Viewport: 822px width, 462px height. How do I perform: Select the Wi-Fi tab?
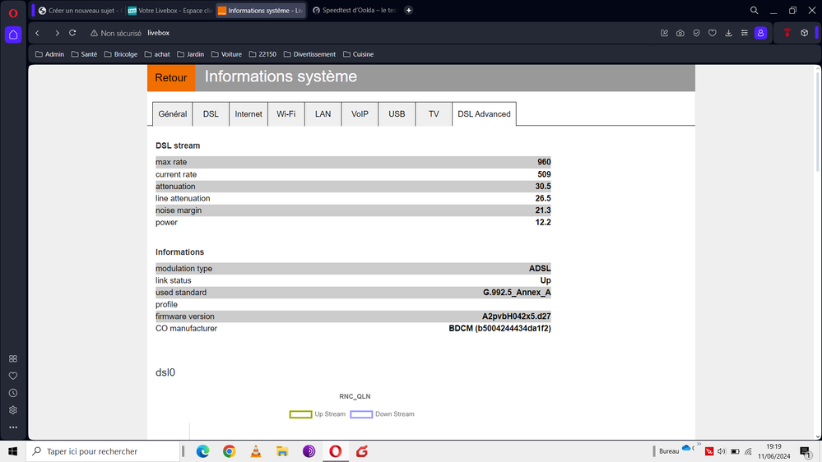[x=286, y=114]
